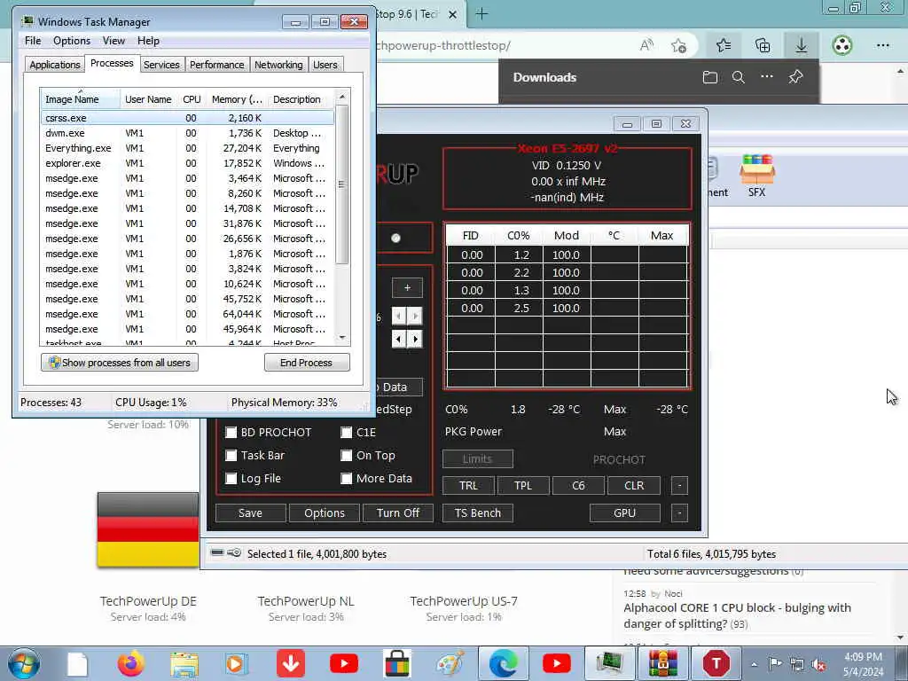Image resolution: width=908 pixels, height=681 pixels.
Task: Open more options in Edge Downloads panel
Action: tap(767, 76)
